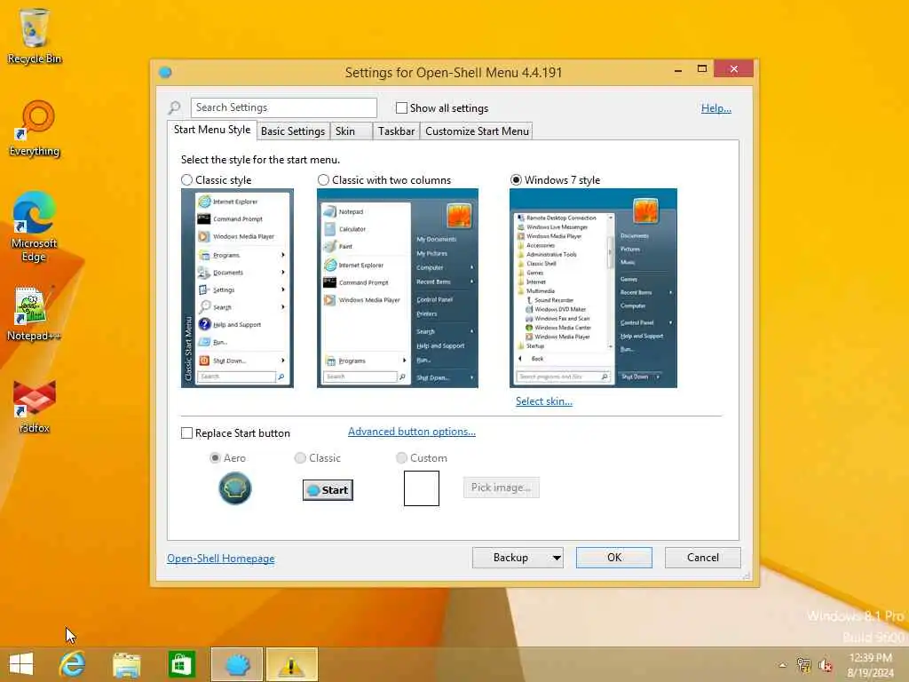Viewport: 909px width, 682px height.
Task: Select the Everything desktop shortcut
Action: coord(35,129)
